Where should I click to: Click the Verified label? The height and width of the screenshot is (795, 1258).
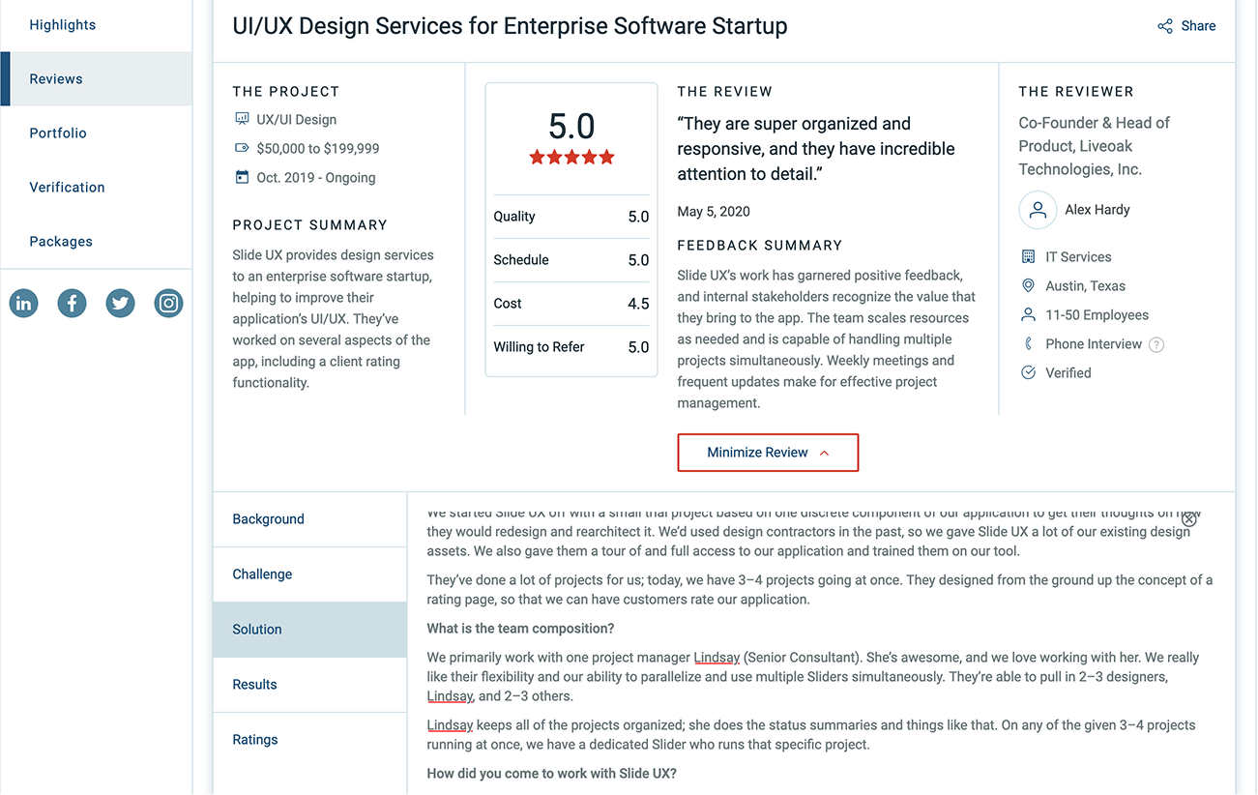(1068, 373)
